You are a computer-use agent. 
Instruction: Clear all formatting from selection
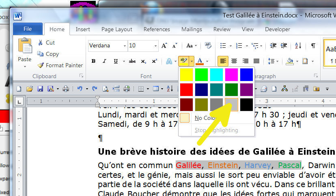(x=208, y=45)
